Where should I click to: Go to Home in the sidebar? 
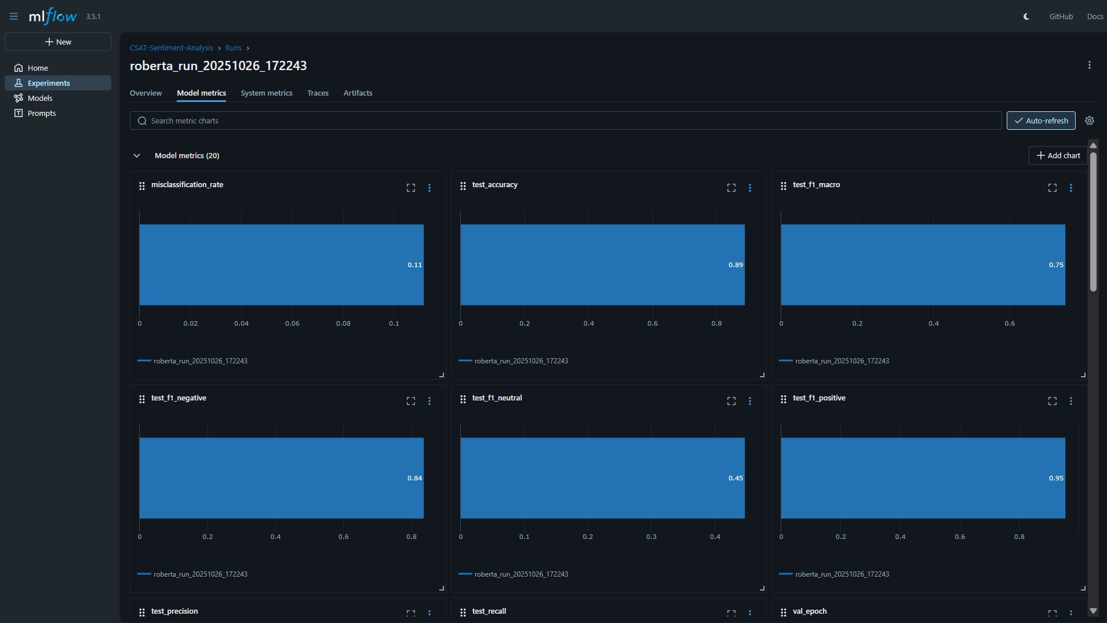pos(37,68)
